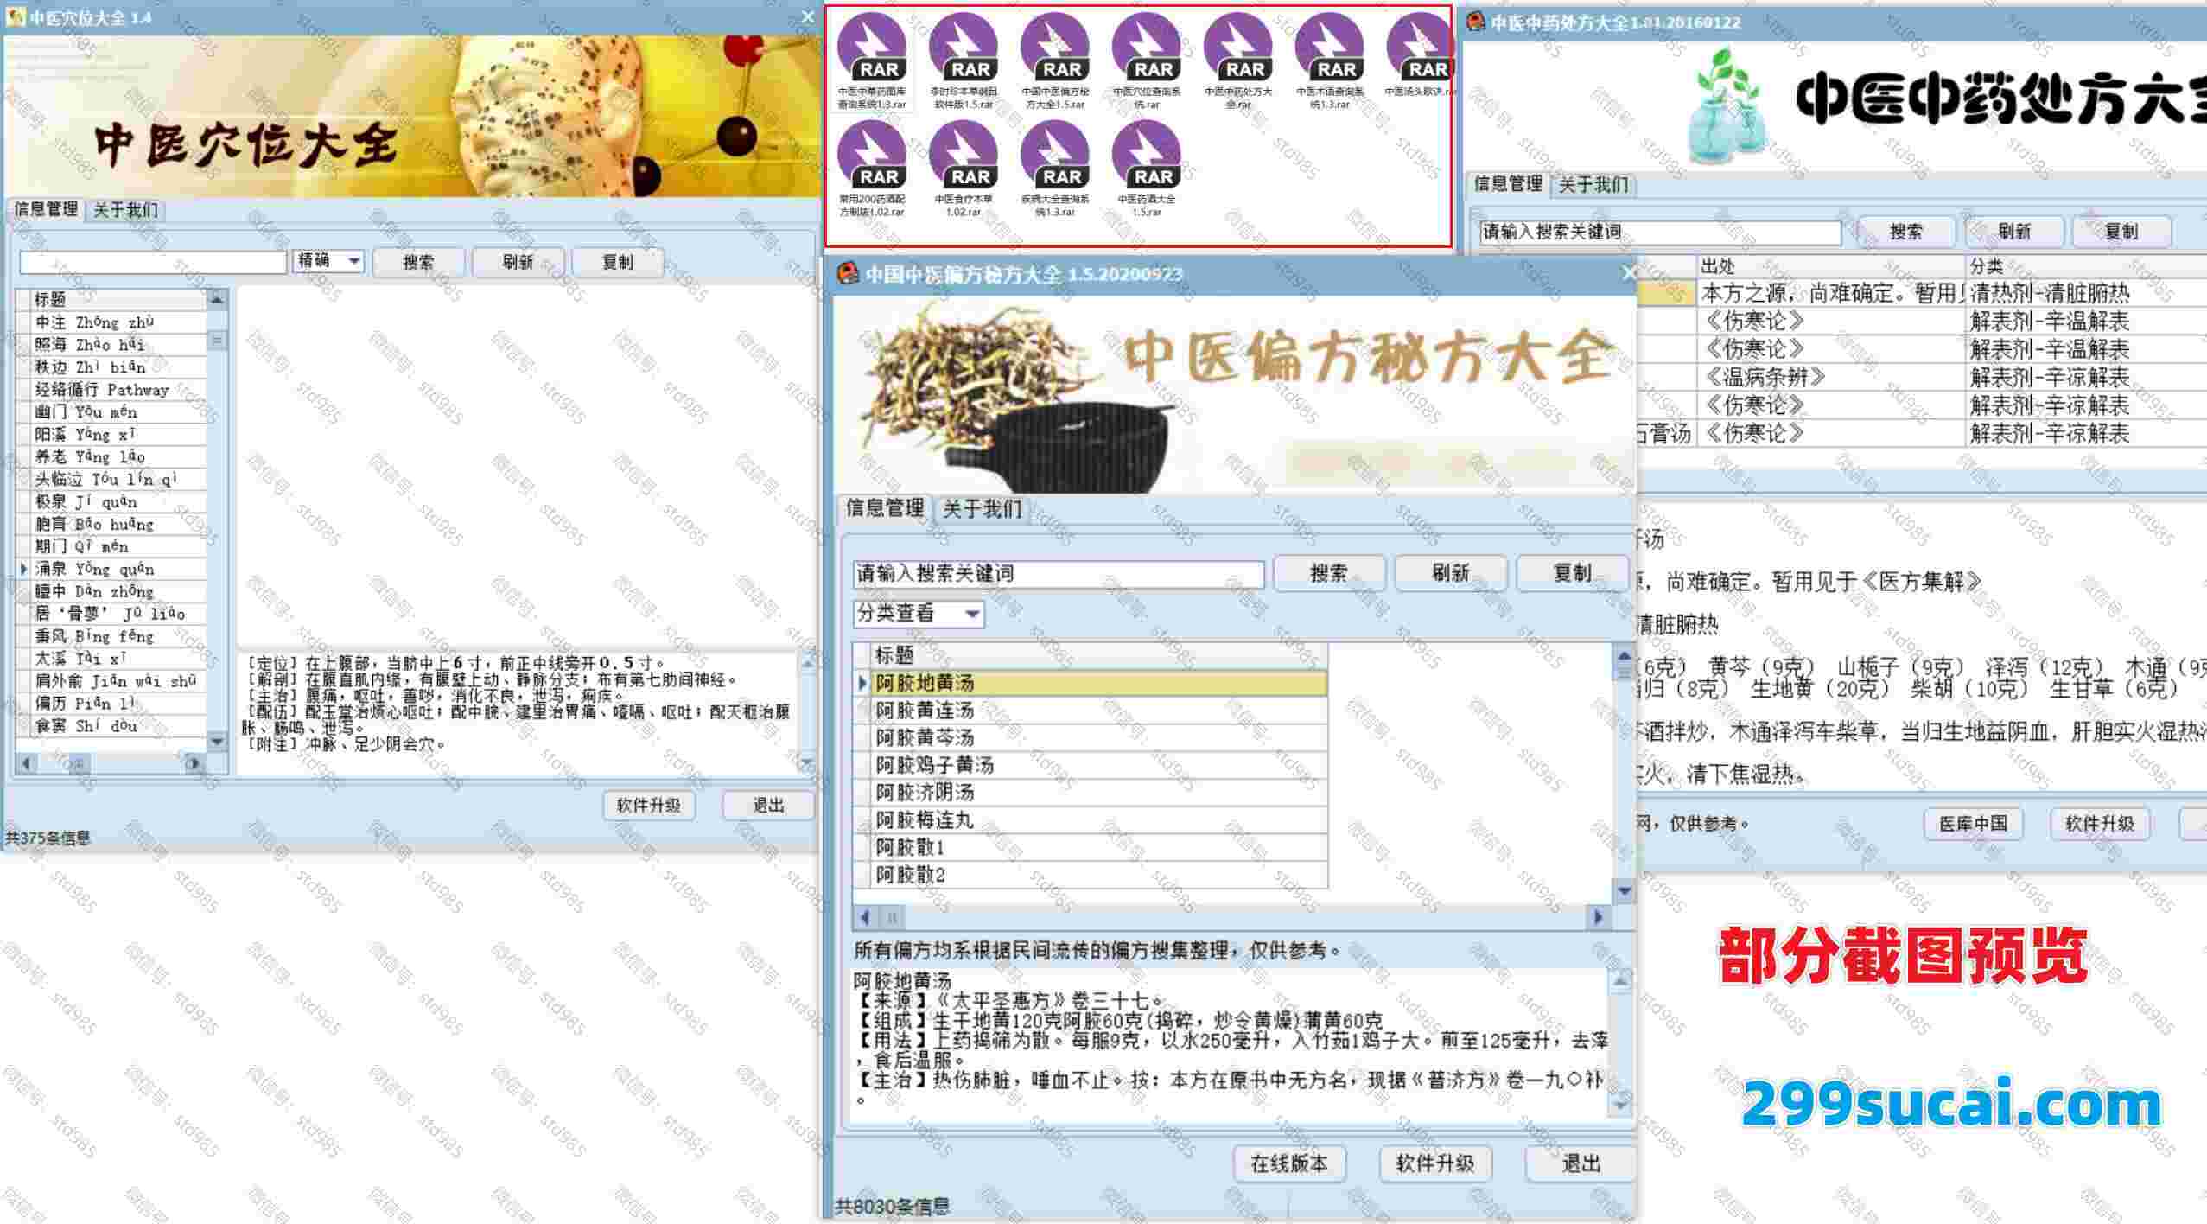The image size is (2207, 1224).
Task: Click acupoint list scrollbar up arrow
Action: point(217,299)
